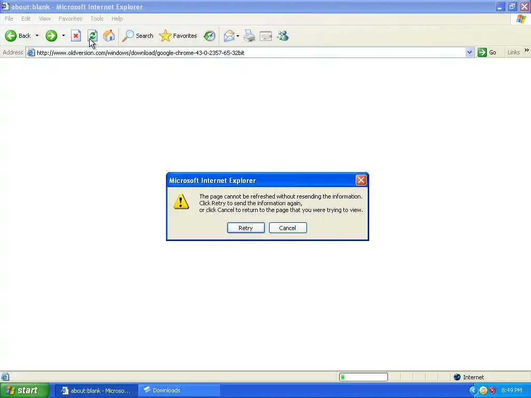Open the Help menu
Screen dimensions: 531x398
click(117, 19)
